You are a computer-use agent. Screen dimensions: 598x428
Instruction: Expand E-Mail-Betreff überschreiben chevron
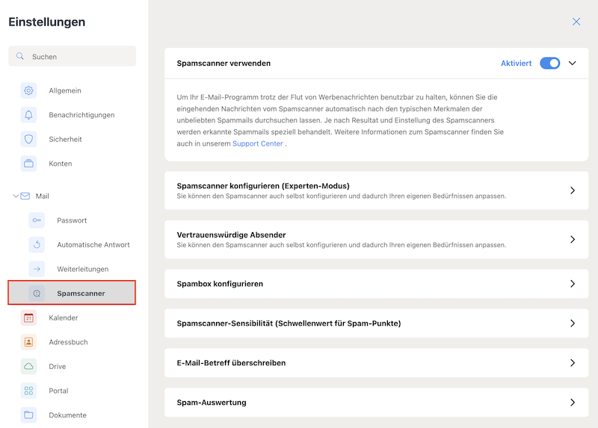[x=573, y=363]
